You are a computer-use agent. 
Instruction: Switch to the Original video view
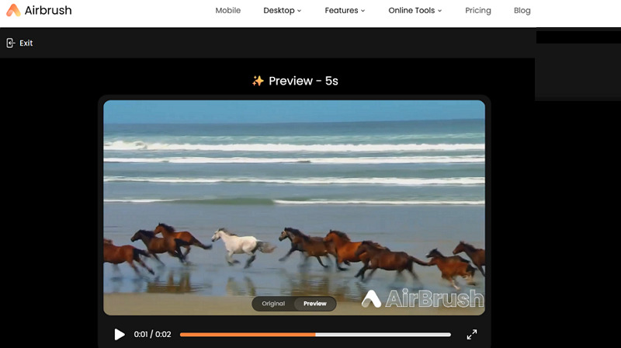coord(273,304)
